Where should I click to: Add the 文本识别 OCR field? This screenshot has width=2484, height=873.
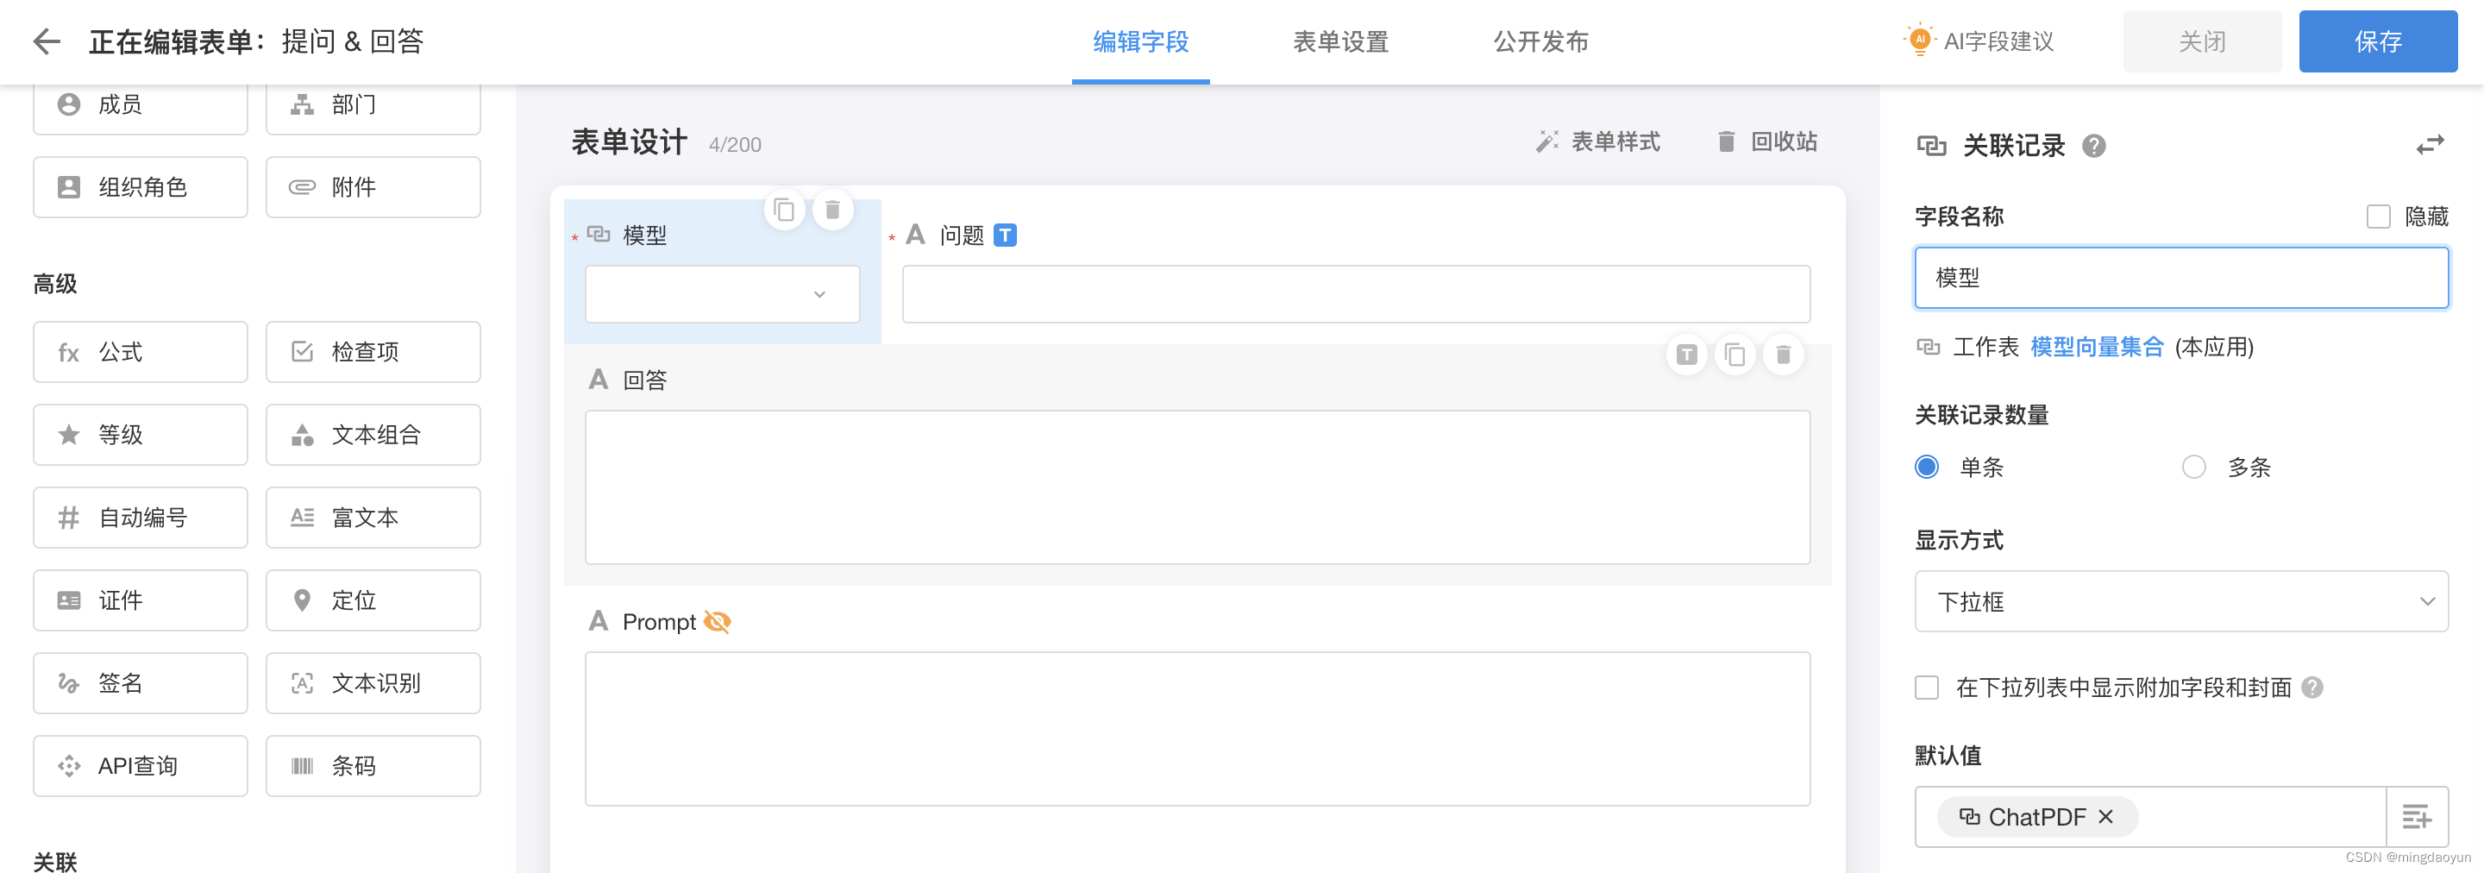click(x=373, y=684)
